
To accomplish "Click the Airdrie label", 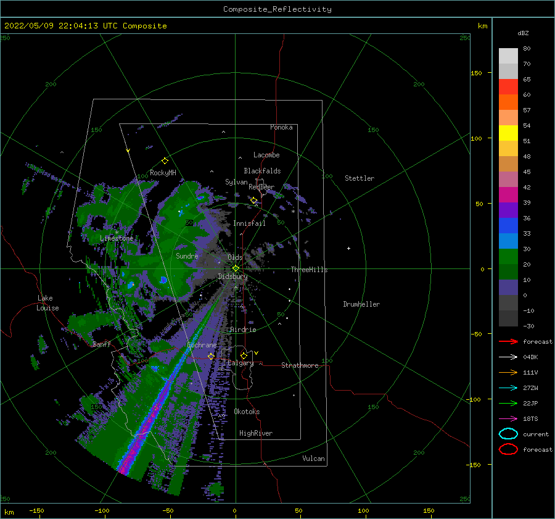I will (243, 330).
